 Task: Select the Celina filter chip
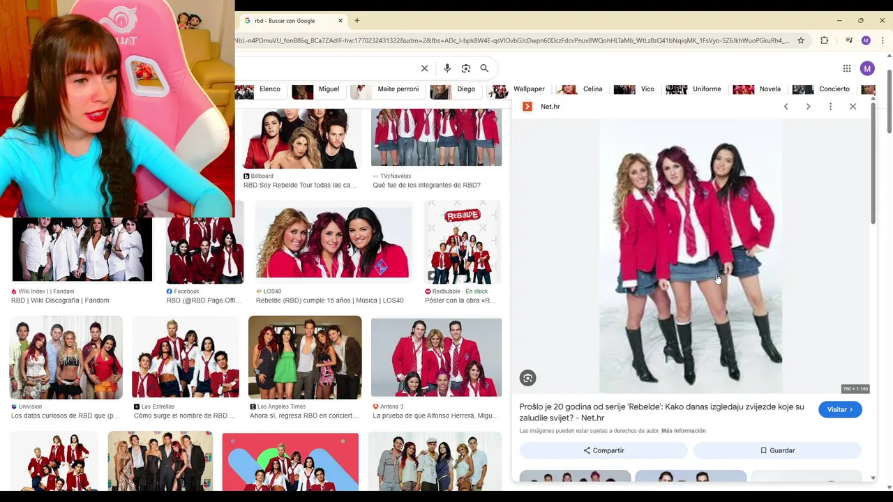pyautogui.click(x=580, y=89)
